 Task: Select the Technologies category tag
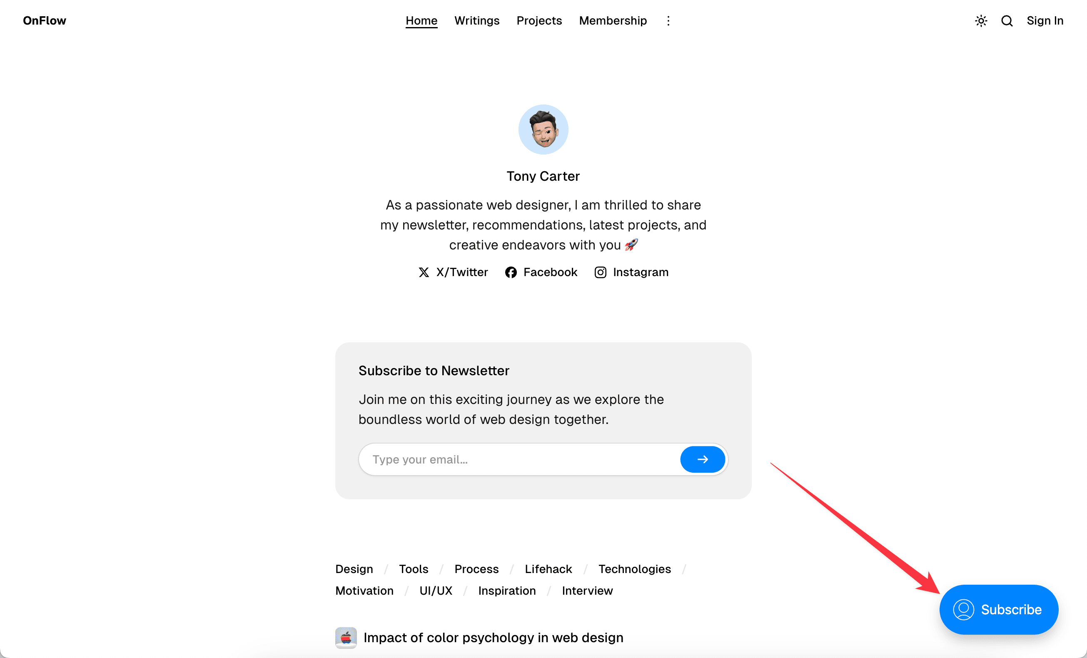(634, 569)
